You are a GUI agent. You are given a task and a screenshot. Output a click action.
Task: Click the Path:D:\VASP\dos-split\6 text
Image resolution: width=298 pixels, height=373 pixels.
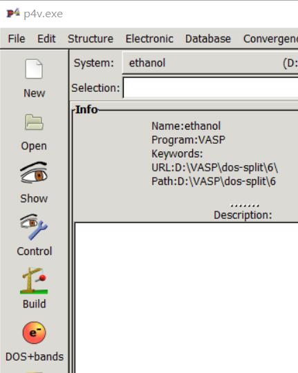point(214,182)
